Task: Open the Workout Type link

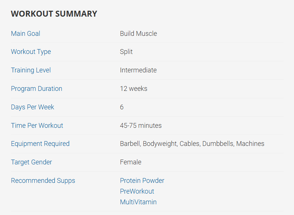Action: [x=31, y=52]
